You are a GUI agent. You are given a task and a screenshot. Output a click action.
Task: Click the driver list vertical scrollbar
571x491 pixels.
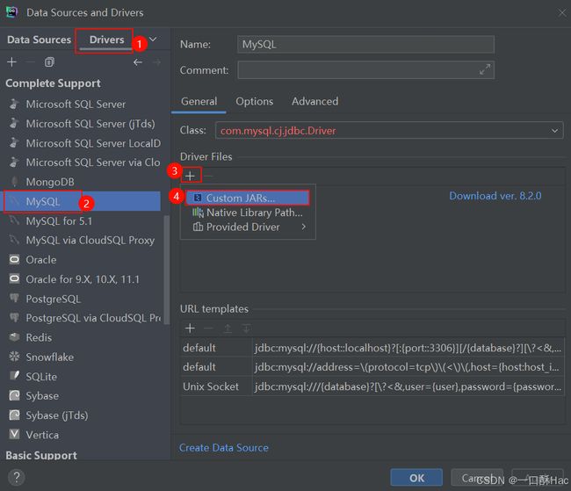166,270
